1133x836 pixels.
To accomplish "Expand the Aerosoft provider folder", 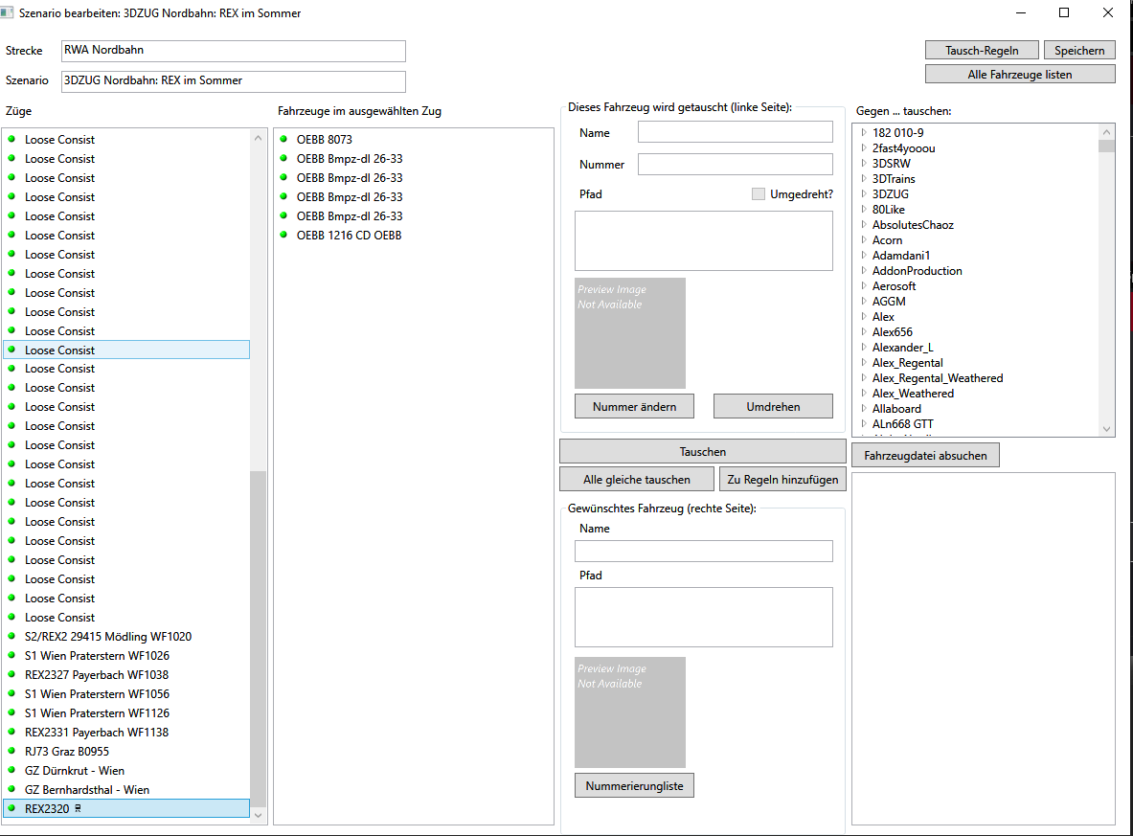I will [x=863, y=286].
